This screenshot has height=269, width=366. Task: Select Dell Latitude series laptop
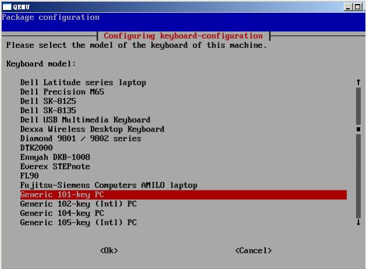83,83
